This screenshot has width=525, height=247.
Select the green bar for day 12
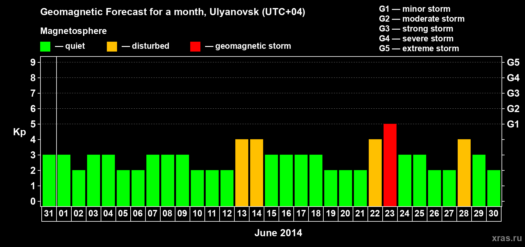point(227,188)
